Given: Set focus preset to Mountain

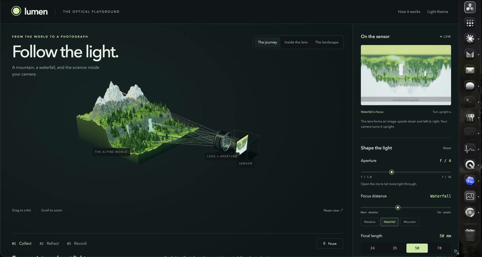Looking at the screenshot, I should coord(410,222).
